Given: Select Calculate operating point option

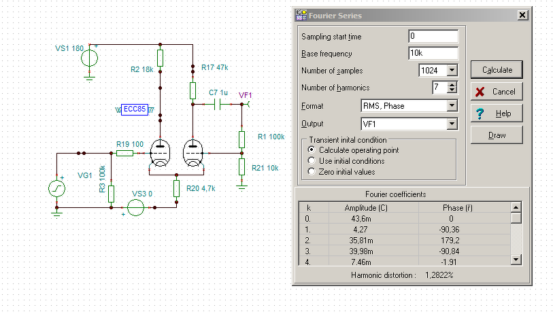Looking at the screenshot, I should (x=312, y=150).
